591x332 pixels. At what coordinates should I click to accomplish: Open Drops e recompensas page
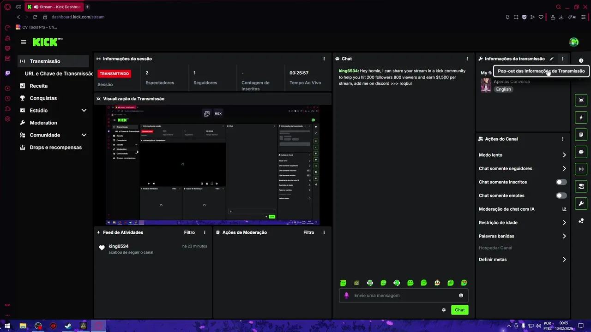click(55, 148)
